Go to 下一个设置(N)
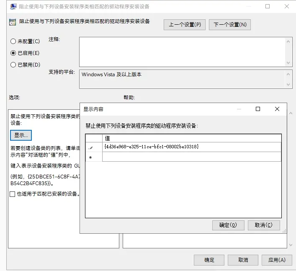The image size is (296, 271). (230, 25)
